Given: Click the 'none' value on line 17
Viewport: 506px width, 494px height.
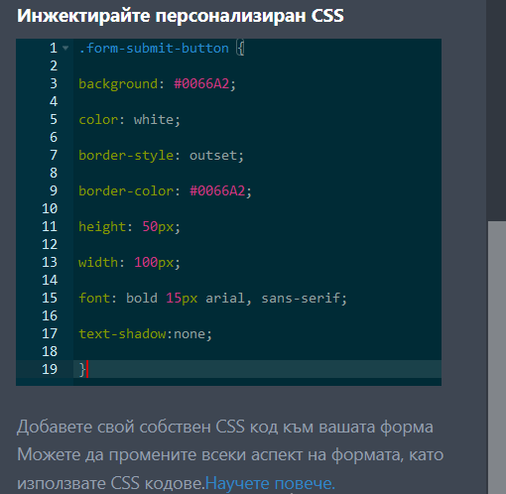Looking at the screenshot, I should pyautogui.click(x=190, y=334).
